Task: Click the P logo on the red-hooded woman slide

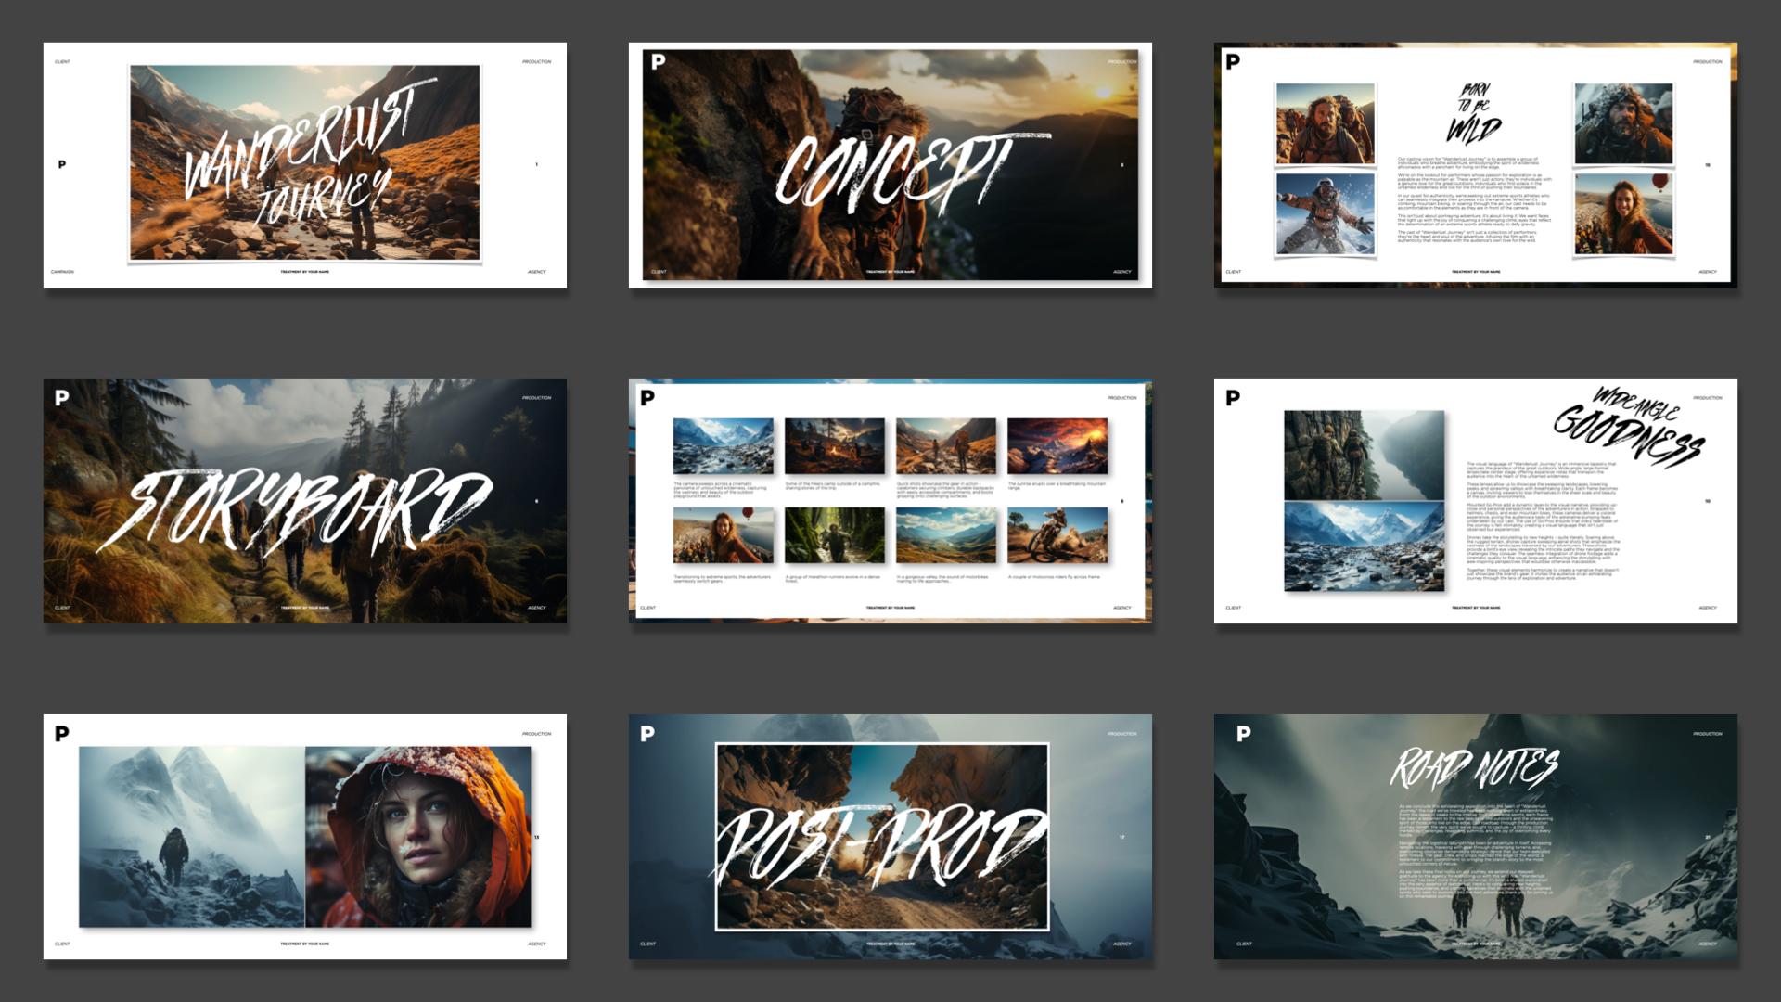Action: click(62, 734)
